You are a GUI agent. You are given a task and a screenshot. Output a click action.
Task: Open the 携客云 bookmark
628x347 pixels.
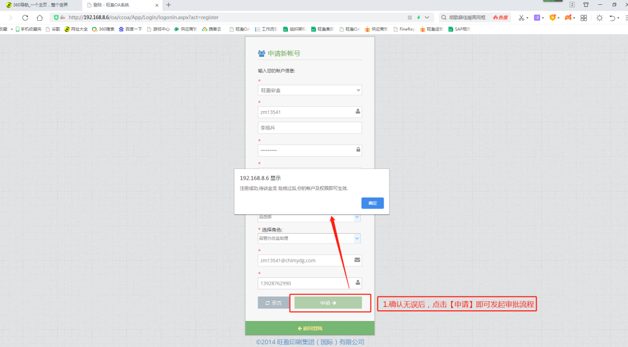click(x=211, y=29)
